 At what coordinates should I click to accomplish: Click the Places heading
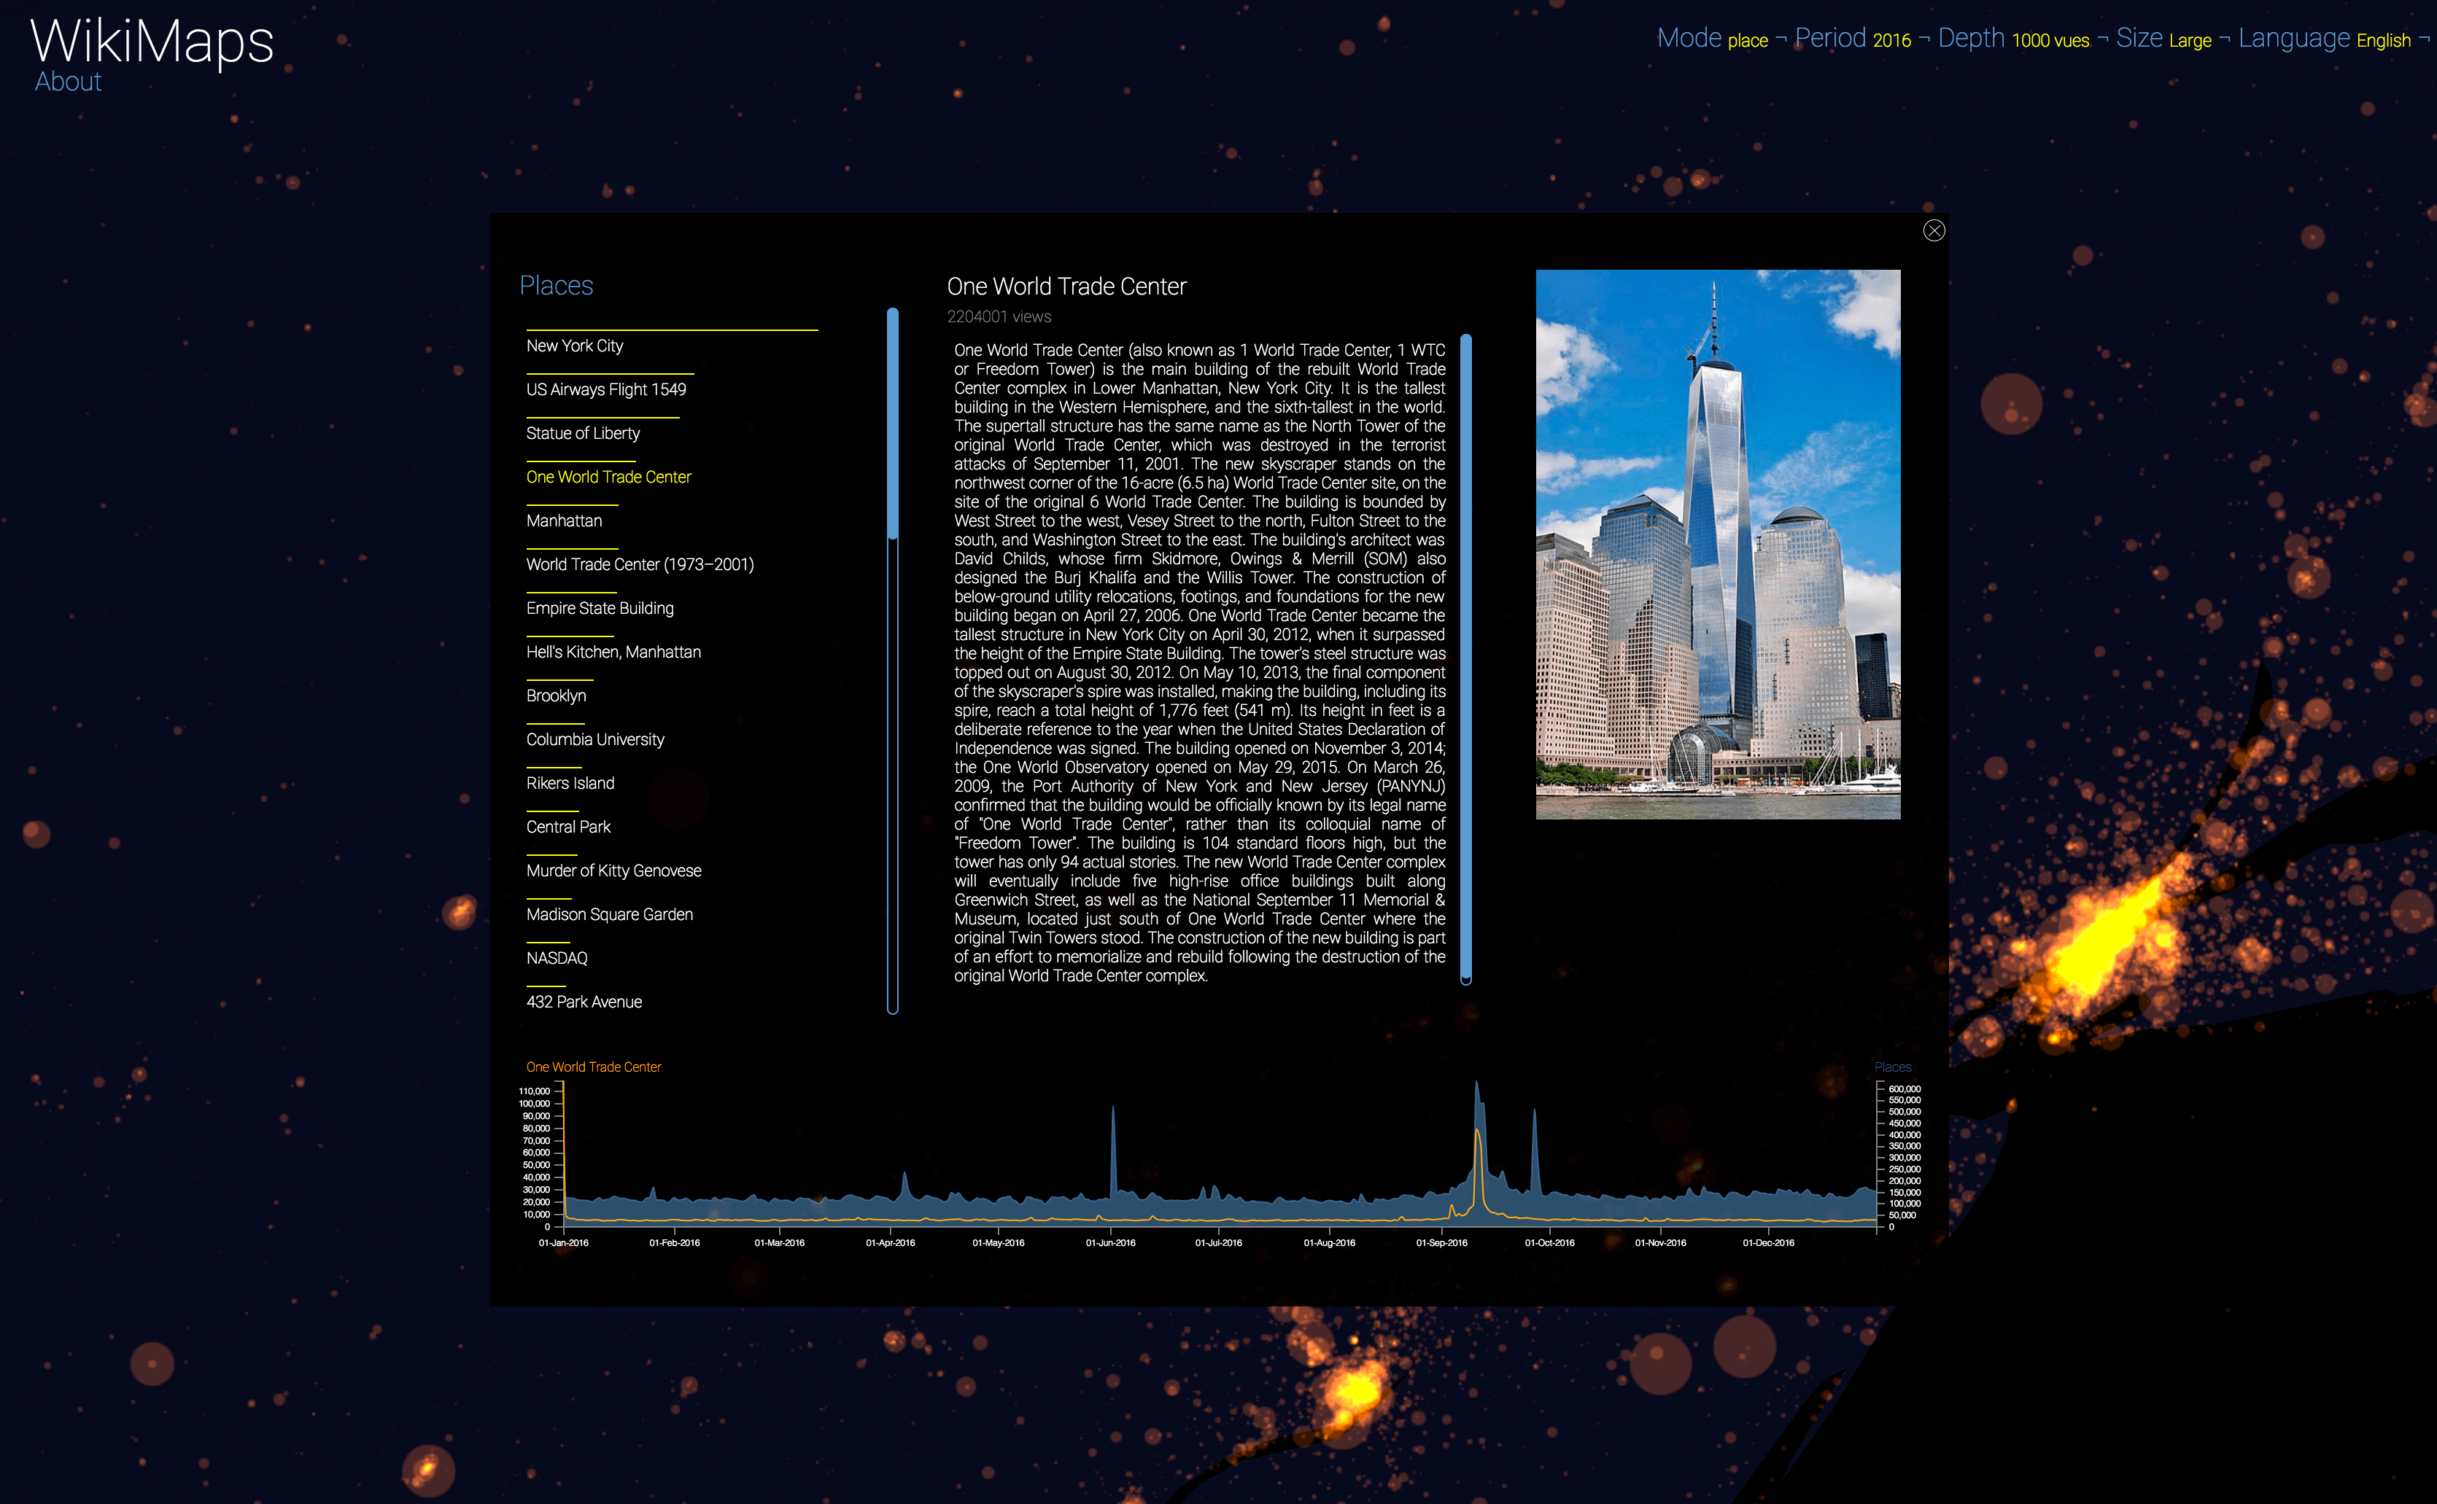tap(555, 286)
